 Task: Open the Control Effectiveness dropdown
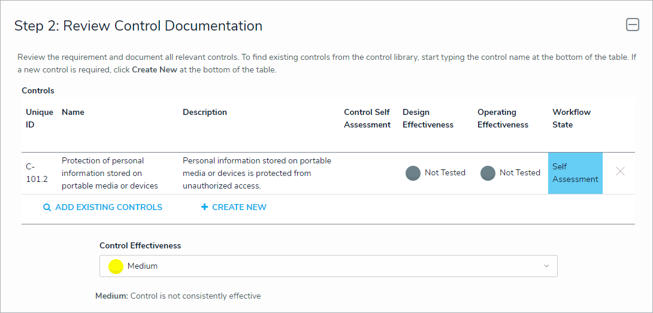(x=328, y=266)
